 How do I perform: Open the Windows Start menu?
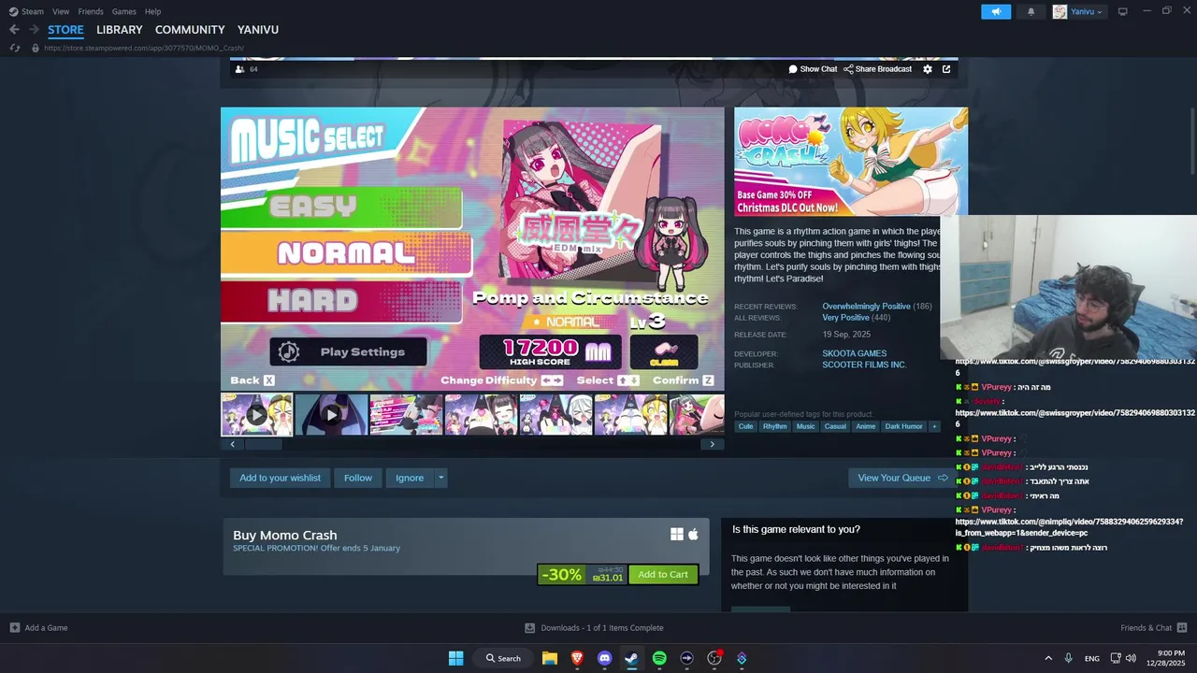click(x=455, y=658)
